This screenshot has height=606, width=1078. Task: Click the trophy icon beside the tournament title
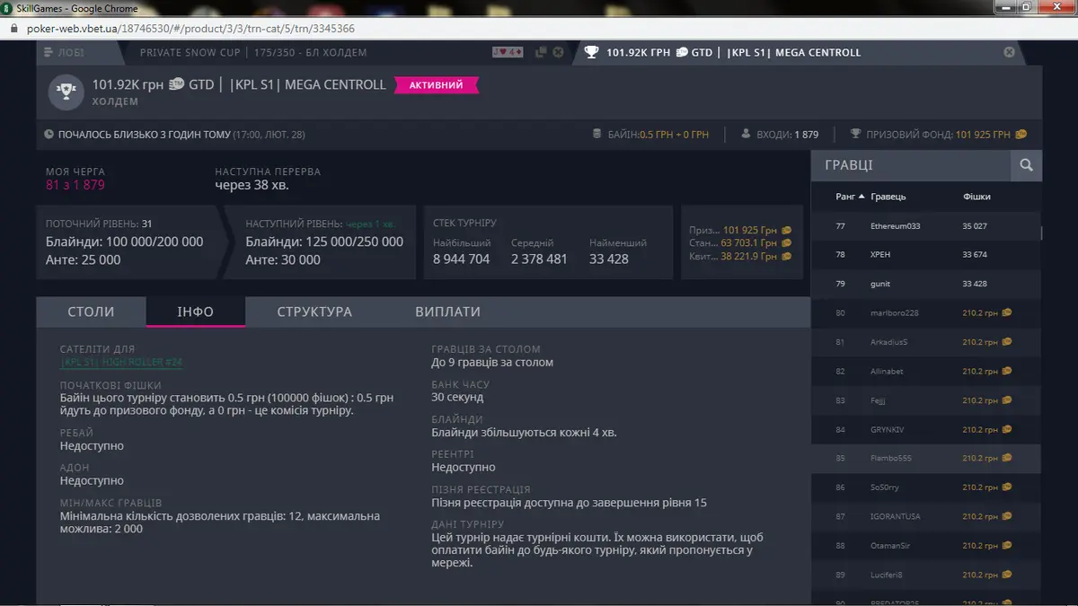point(66,92)
